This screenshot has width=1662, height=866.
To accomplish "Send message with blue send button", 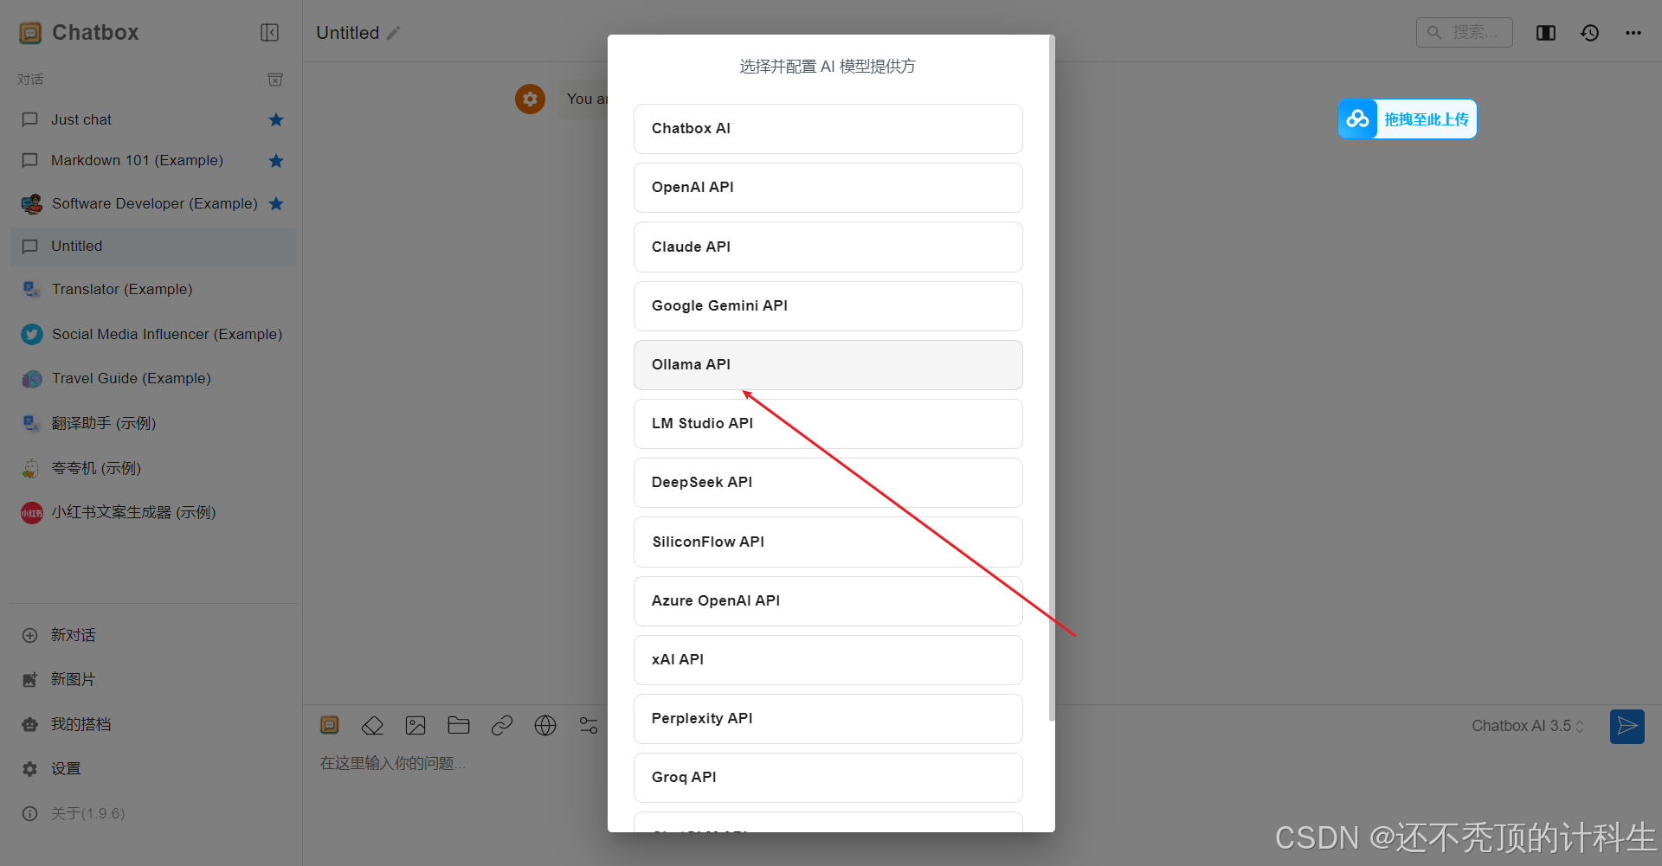I will click(1627, 727).
